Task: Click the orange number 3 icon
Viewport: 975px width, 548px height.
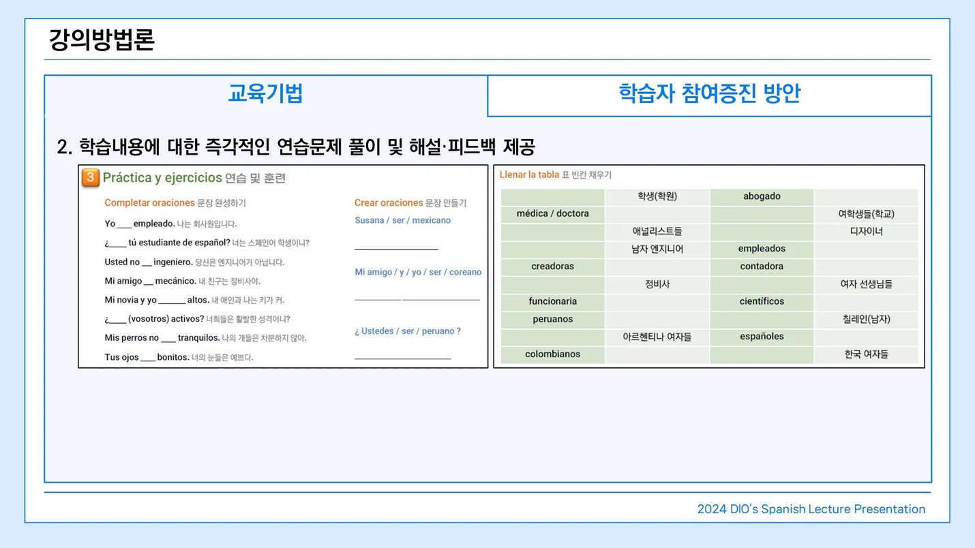Action: [90, 178]
